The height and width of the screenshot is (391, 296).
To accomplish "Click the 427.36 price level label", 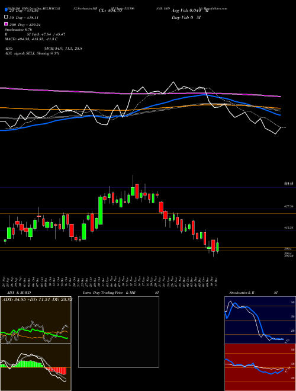I will [289, 207].
